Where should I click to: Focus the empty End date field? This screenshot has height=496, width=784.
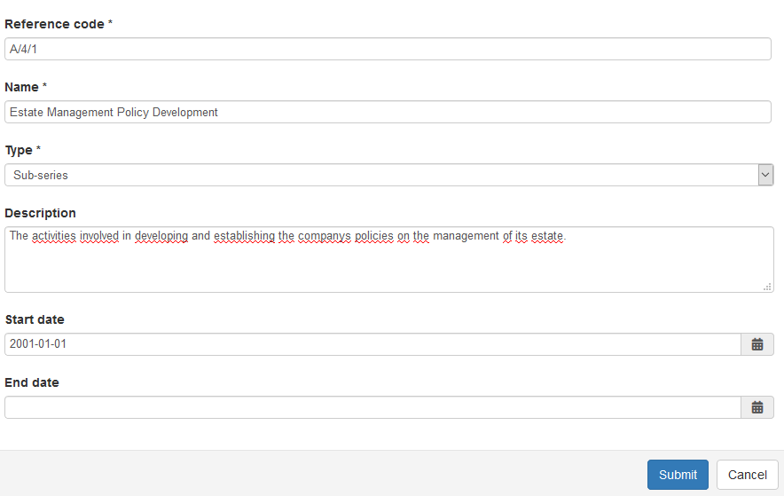pyautogui.click(x=373, y=407)
